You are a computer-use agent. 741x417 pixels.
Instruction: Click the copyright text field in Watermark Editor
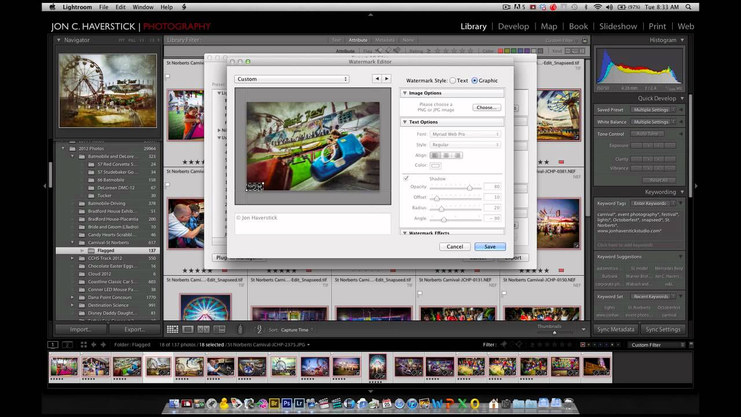tap(313, 224)
